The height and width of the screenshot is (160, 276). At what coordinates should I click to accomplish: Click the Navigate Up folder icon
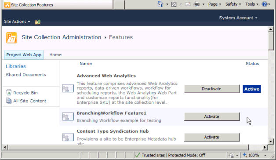(x=38, y=22)
